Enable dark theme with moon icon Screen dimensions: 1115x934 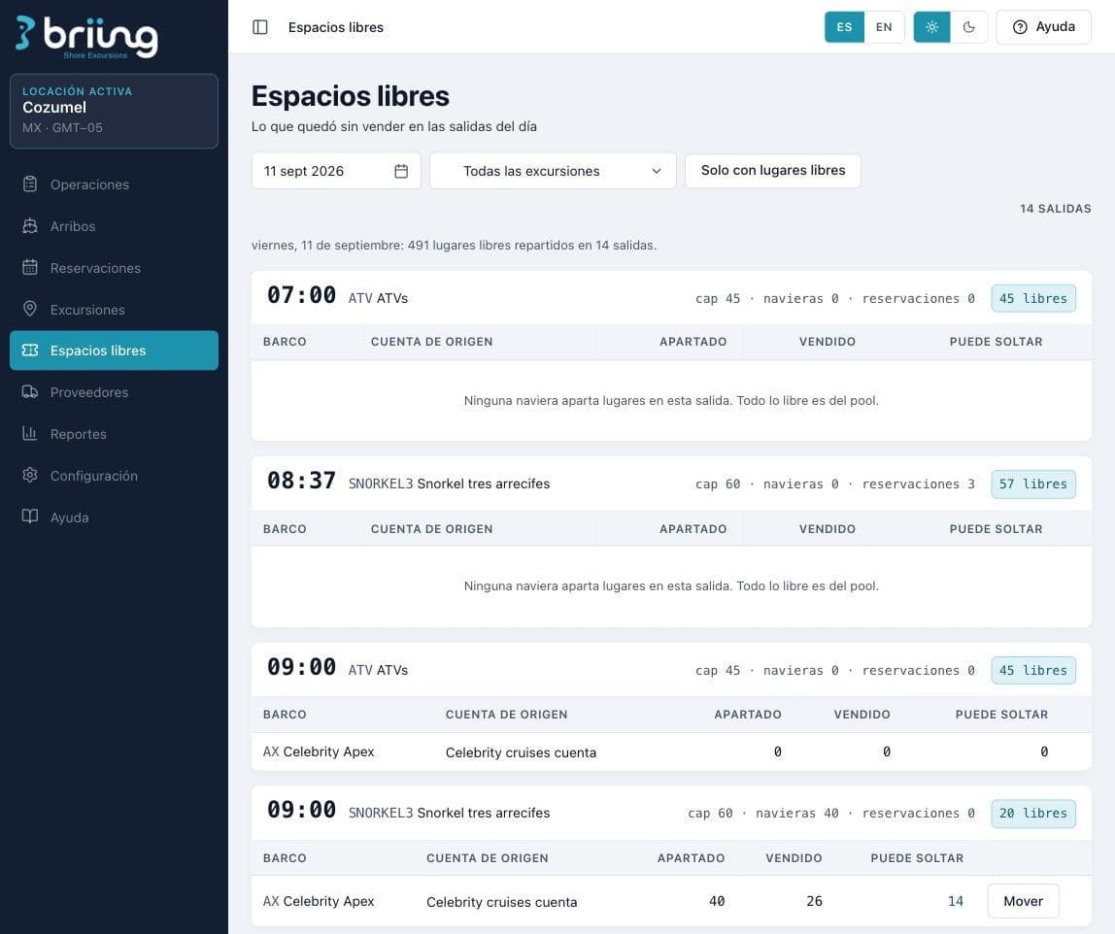[x=968, y=27]
